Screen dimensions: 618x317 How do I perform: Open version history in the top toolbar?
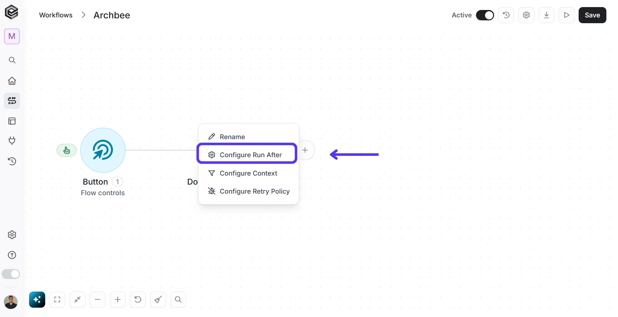(506, 15)
